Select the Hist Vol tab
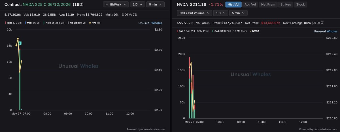 233,5
